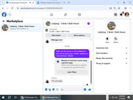Open Task View on the taskbar

pos(15,97)
